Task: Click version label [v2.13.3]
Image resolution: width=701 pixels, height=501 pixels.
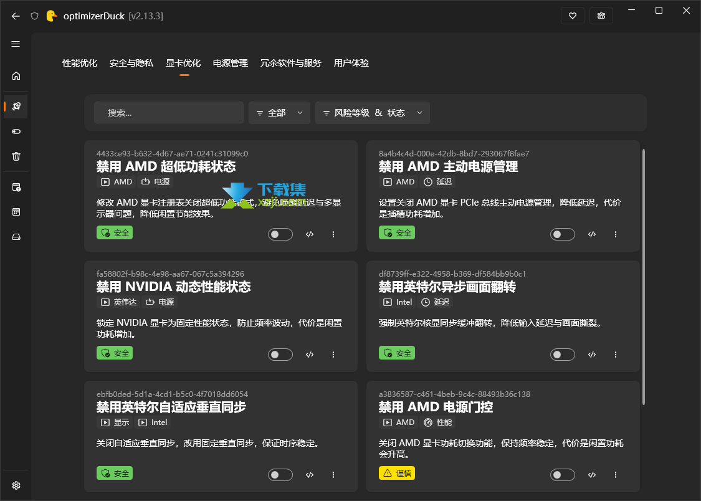Action: [x=146, y=16]
